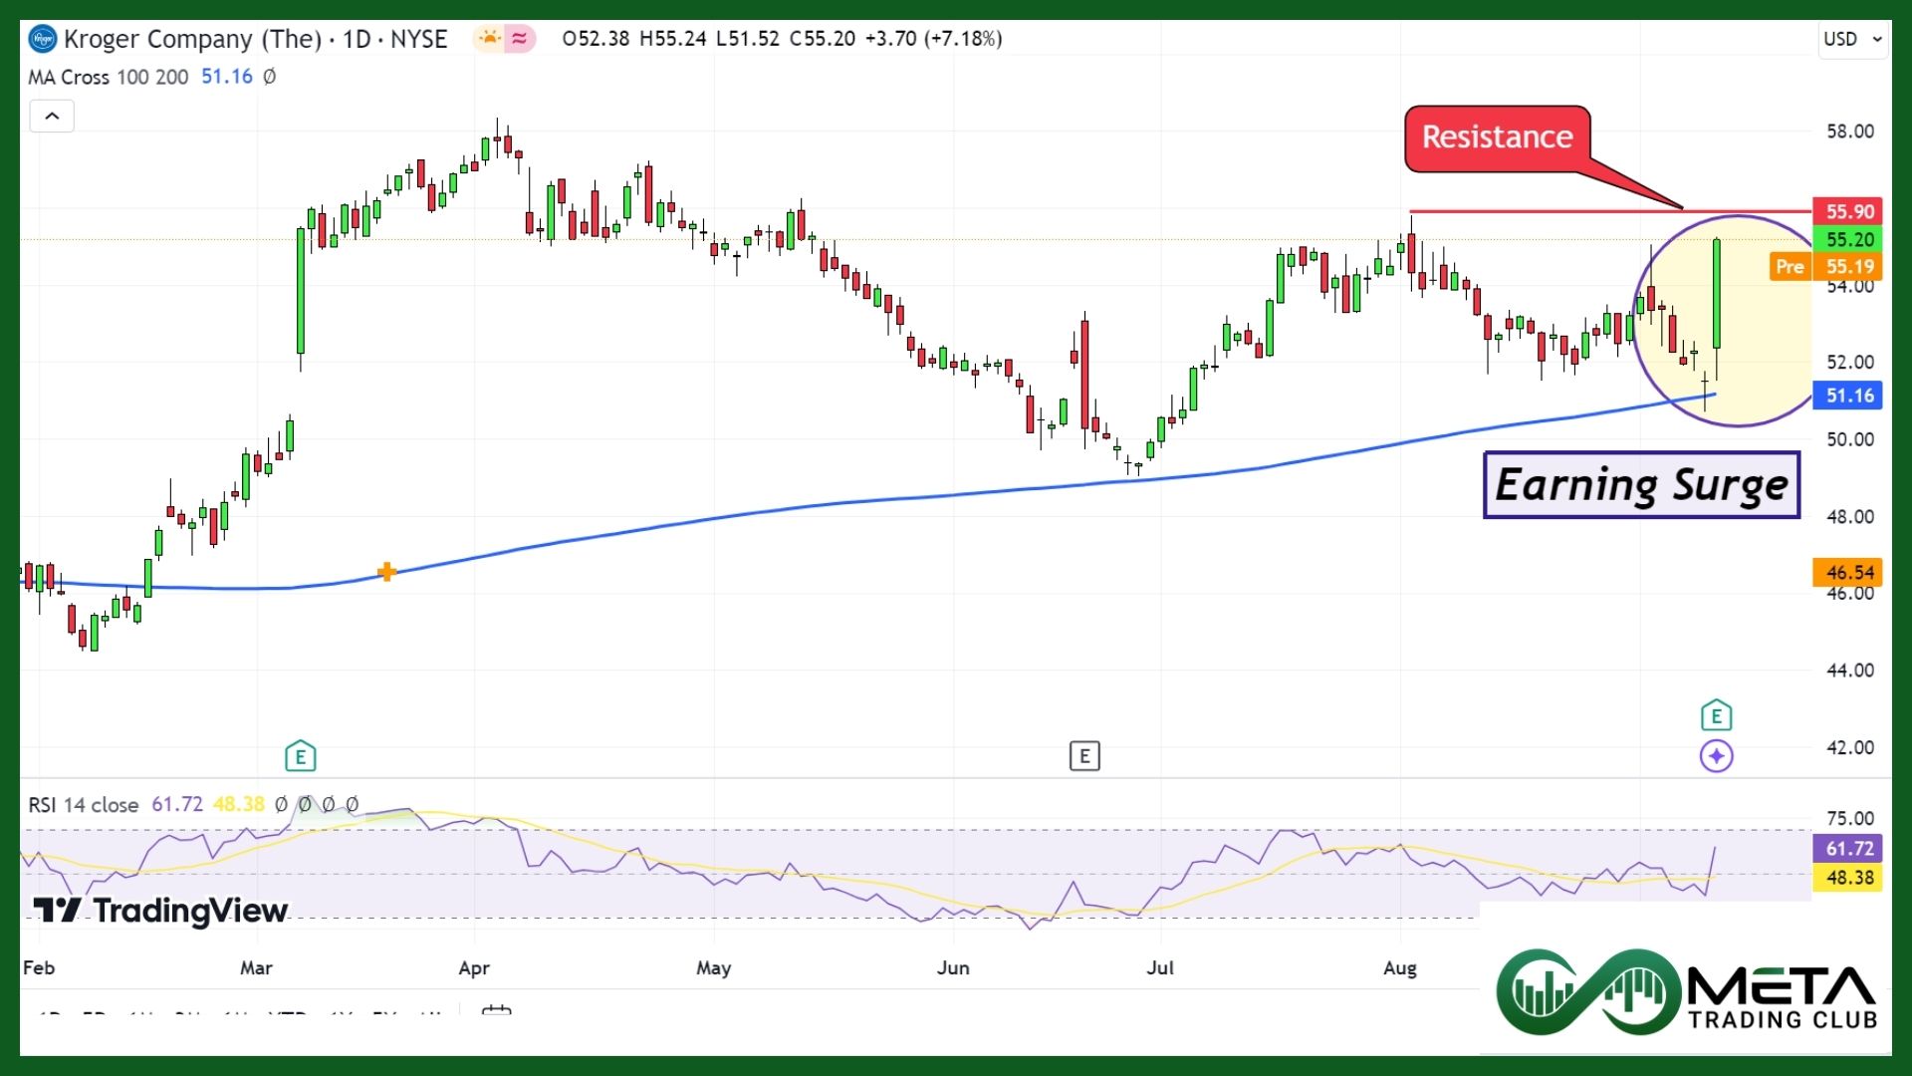
Task: Click the Mar label on time axis
Action: pos(256,967)
